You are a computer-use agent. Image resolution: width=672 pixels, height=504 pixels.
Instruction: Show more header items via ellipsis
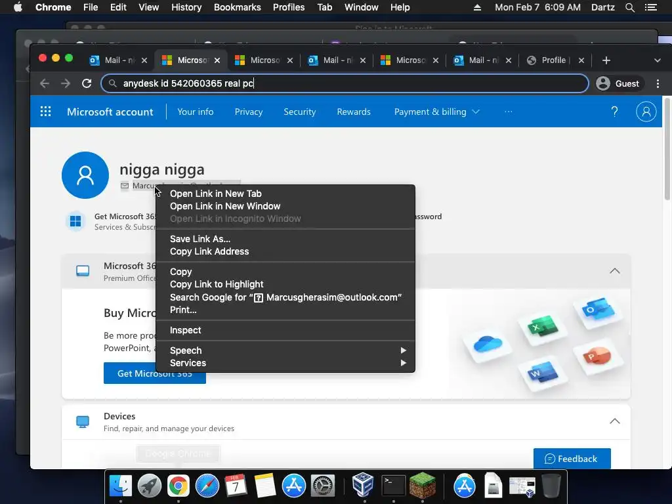[x=509, y=112]
